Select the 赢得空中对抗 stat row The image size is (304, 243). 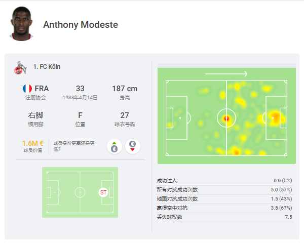tap(224, 208)
